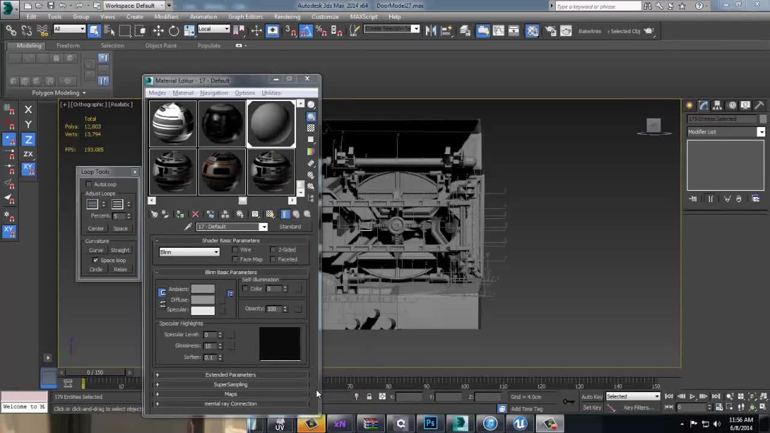Click the Relax button in Loop Tools
The image size is (770, 433).
120,269
